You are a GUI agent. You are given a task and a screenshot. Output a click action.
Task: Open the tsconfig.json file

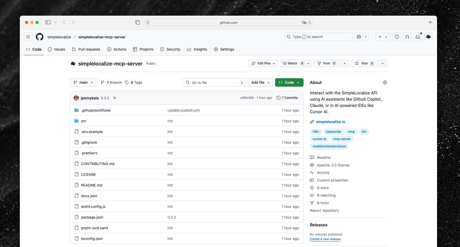[x=92, y=239]
